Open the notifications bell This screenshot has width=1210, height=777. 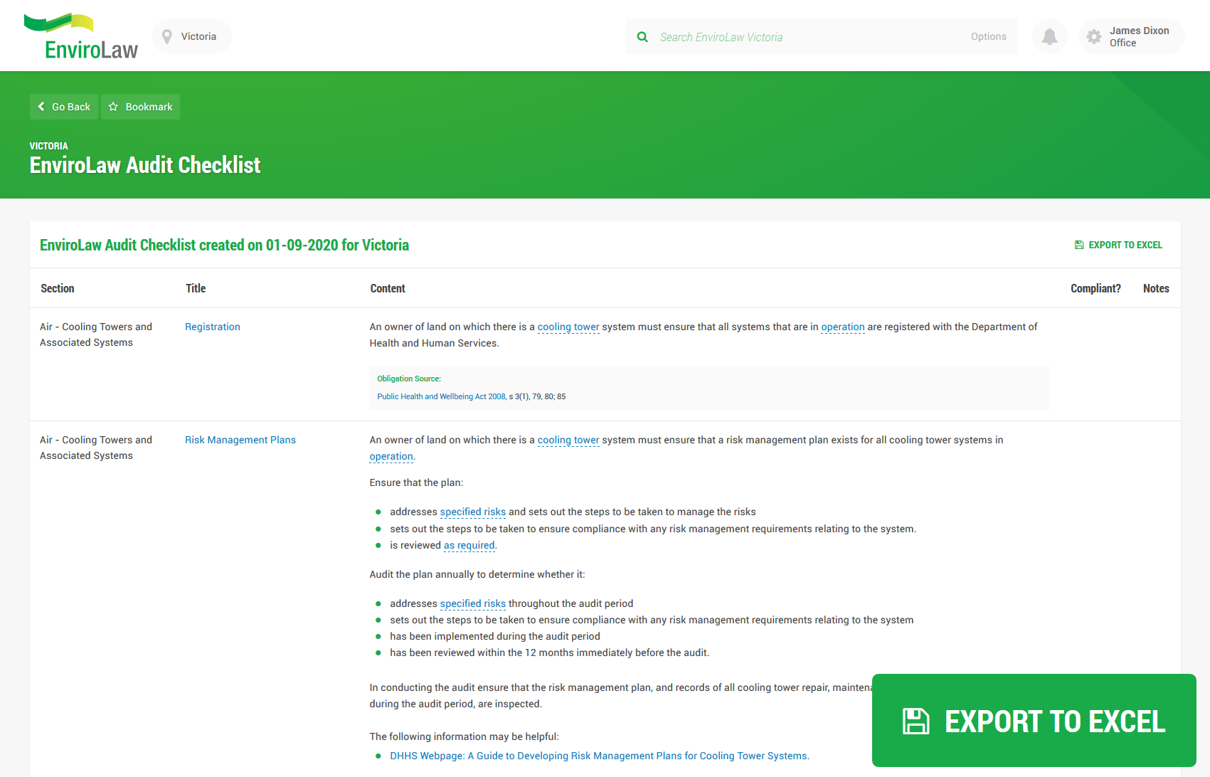tap(1049, 36)
